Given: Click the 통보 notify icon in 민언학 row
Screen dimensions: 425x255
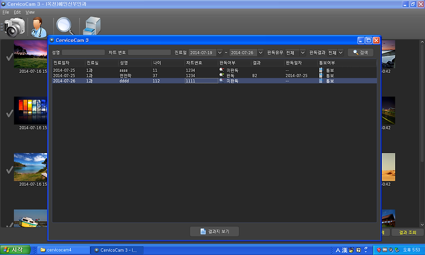Looking at the screenshot, I should pos(321,75).
